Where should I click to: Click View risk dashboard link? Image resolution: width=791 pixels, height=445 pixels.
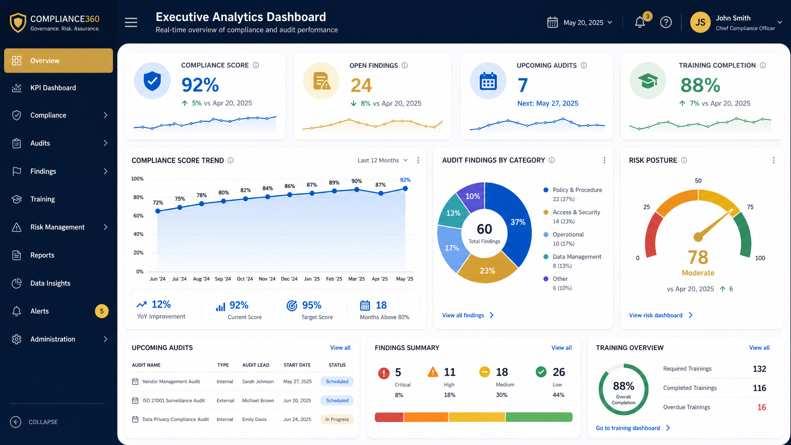[661, 315]
